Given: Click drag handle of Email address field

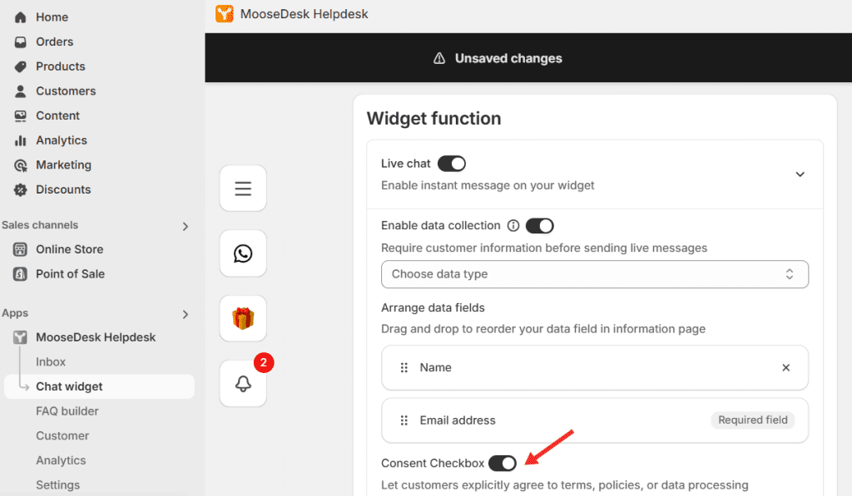Looking at the screenshot, I should click(x=404, y=420).
